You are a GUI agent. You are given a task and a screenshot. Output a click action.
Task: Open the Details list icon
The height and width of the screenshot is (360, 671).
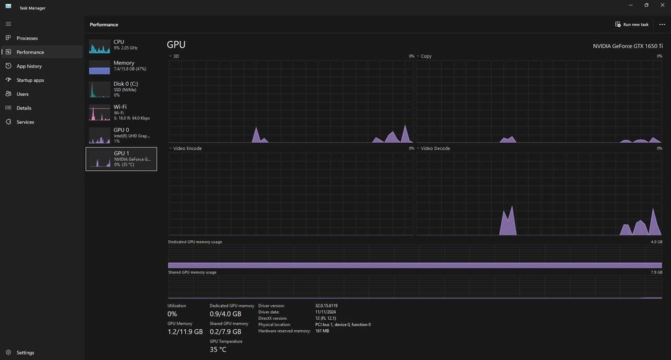pos(8,108)
